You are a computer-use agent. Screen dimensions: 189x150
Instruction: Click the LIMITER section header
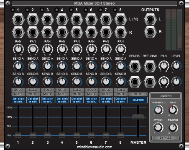pos(166,96)
